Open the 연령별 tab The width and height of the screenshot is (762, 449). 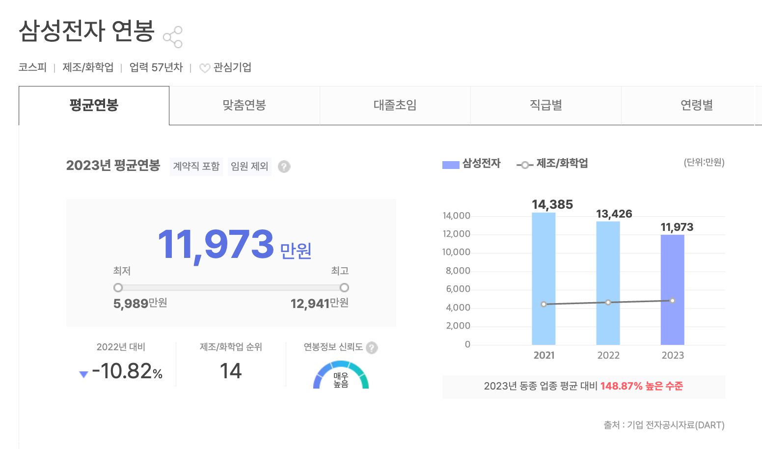click(x=697, y=106)
